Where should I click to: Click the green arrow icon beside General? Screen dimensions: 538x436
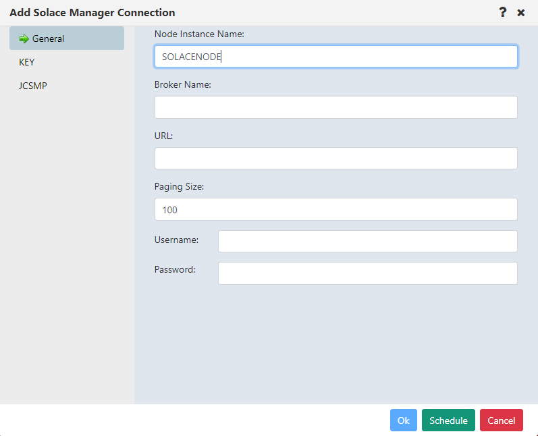coord(24,38)
